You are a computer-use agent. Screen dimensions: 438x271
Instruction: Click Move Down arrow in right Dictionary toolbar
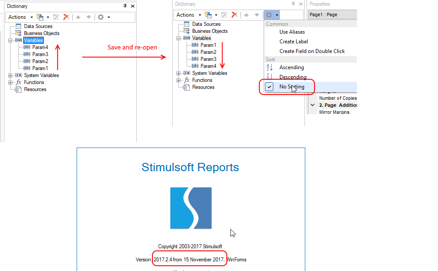tap(257, 15)
